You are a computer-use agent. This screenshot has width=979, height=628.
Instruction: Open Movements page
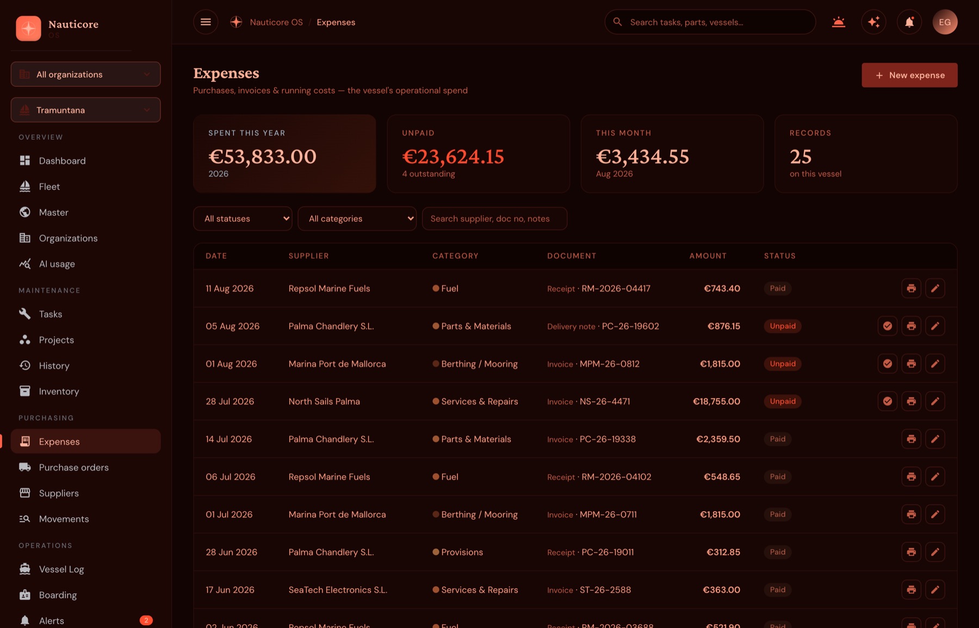[x=85, y=519]
